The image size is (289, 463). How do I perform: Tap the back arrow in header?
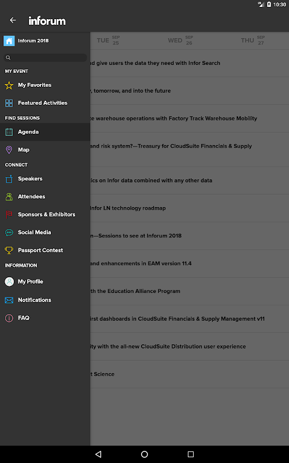click(13, 20)
